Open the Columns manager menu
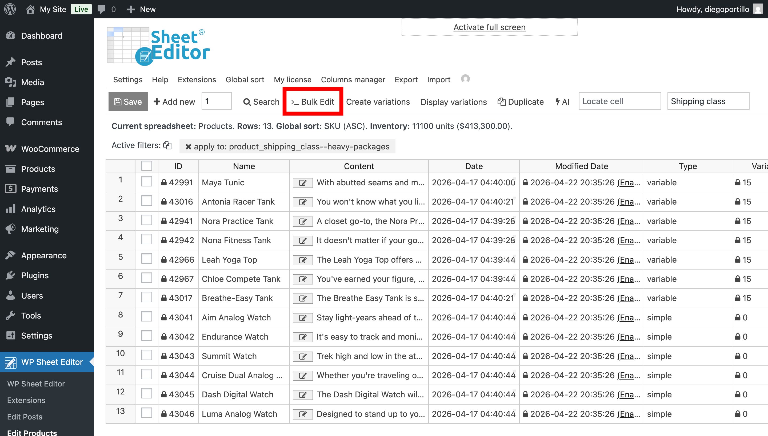Screen dimensions: 768x436 click(x=353, y=80)
